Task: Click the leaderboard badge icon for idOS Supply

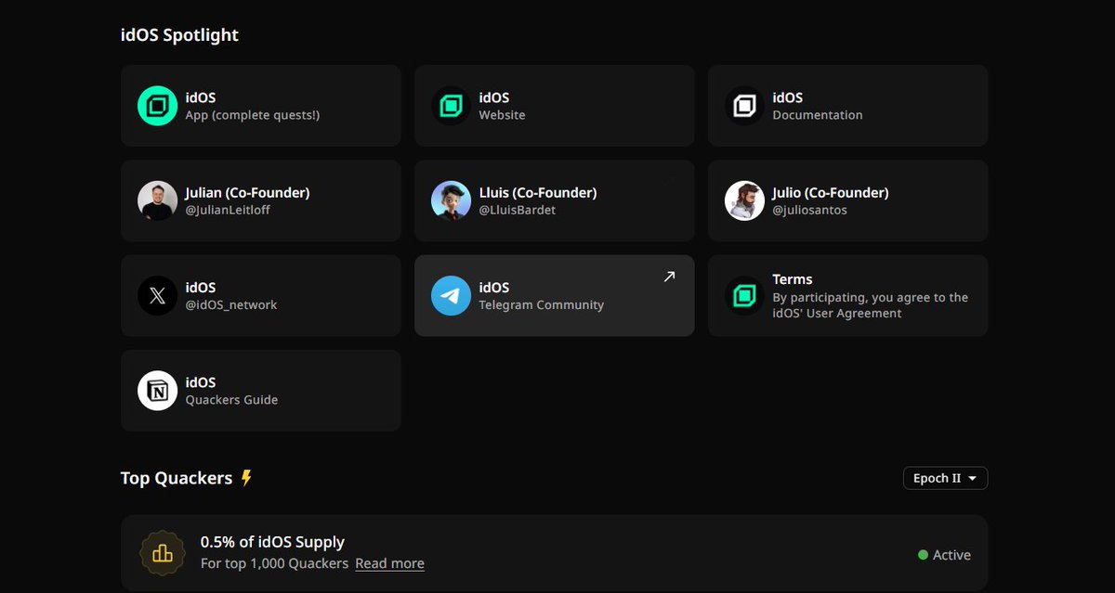Action: pyautogui.click(x=162, y=553)
